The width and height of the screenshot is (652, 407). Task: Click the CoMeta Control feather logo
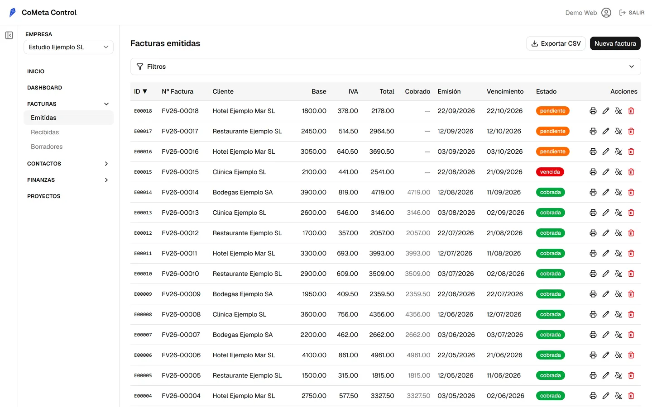click(x=13, y=13)
